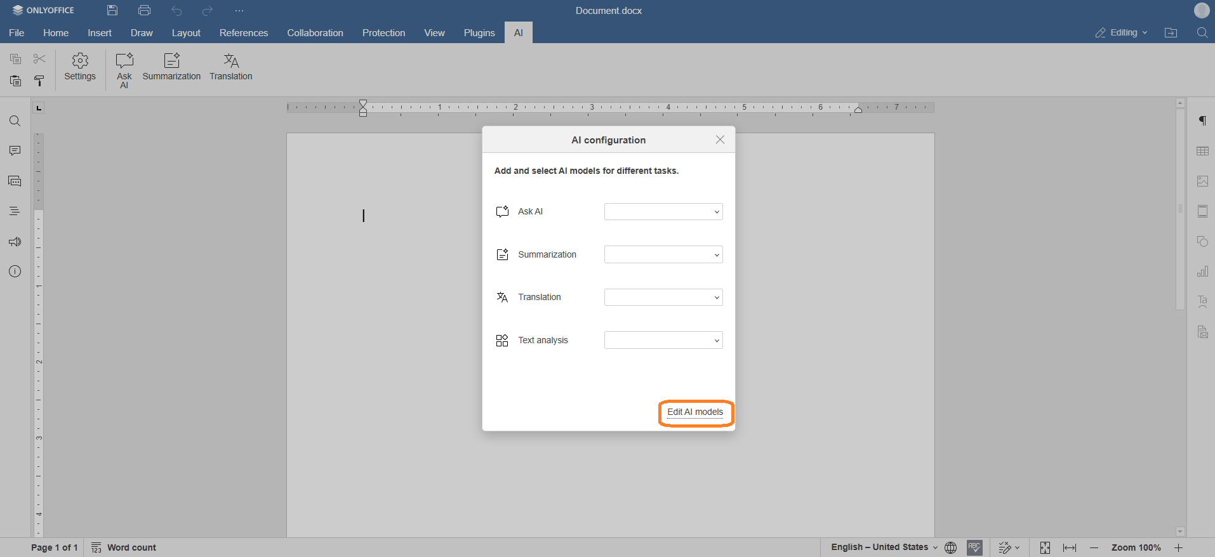1215x557 pixels.
Task: Click the zoom in plus button
Action: tap(1178, 547)
